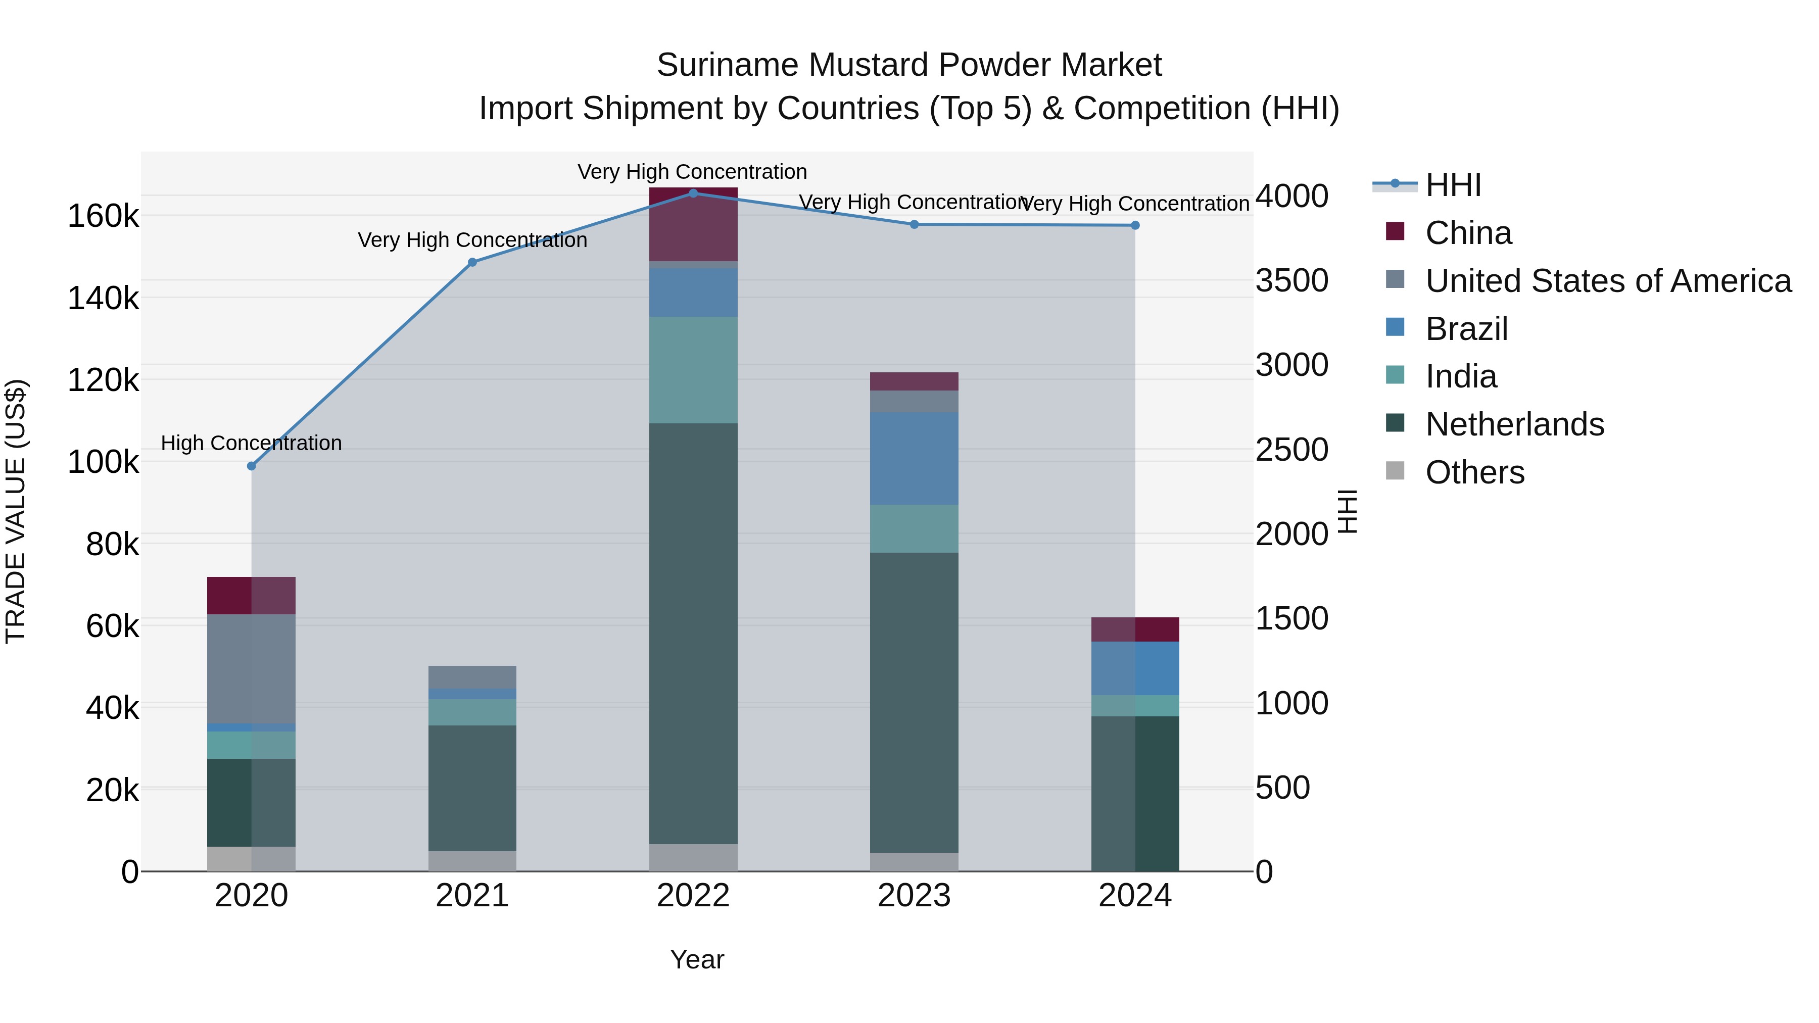Select the Netherlands segment of the 2023 bar

coord(914,703)
